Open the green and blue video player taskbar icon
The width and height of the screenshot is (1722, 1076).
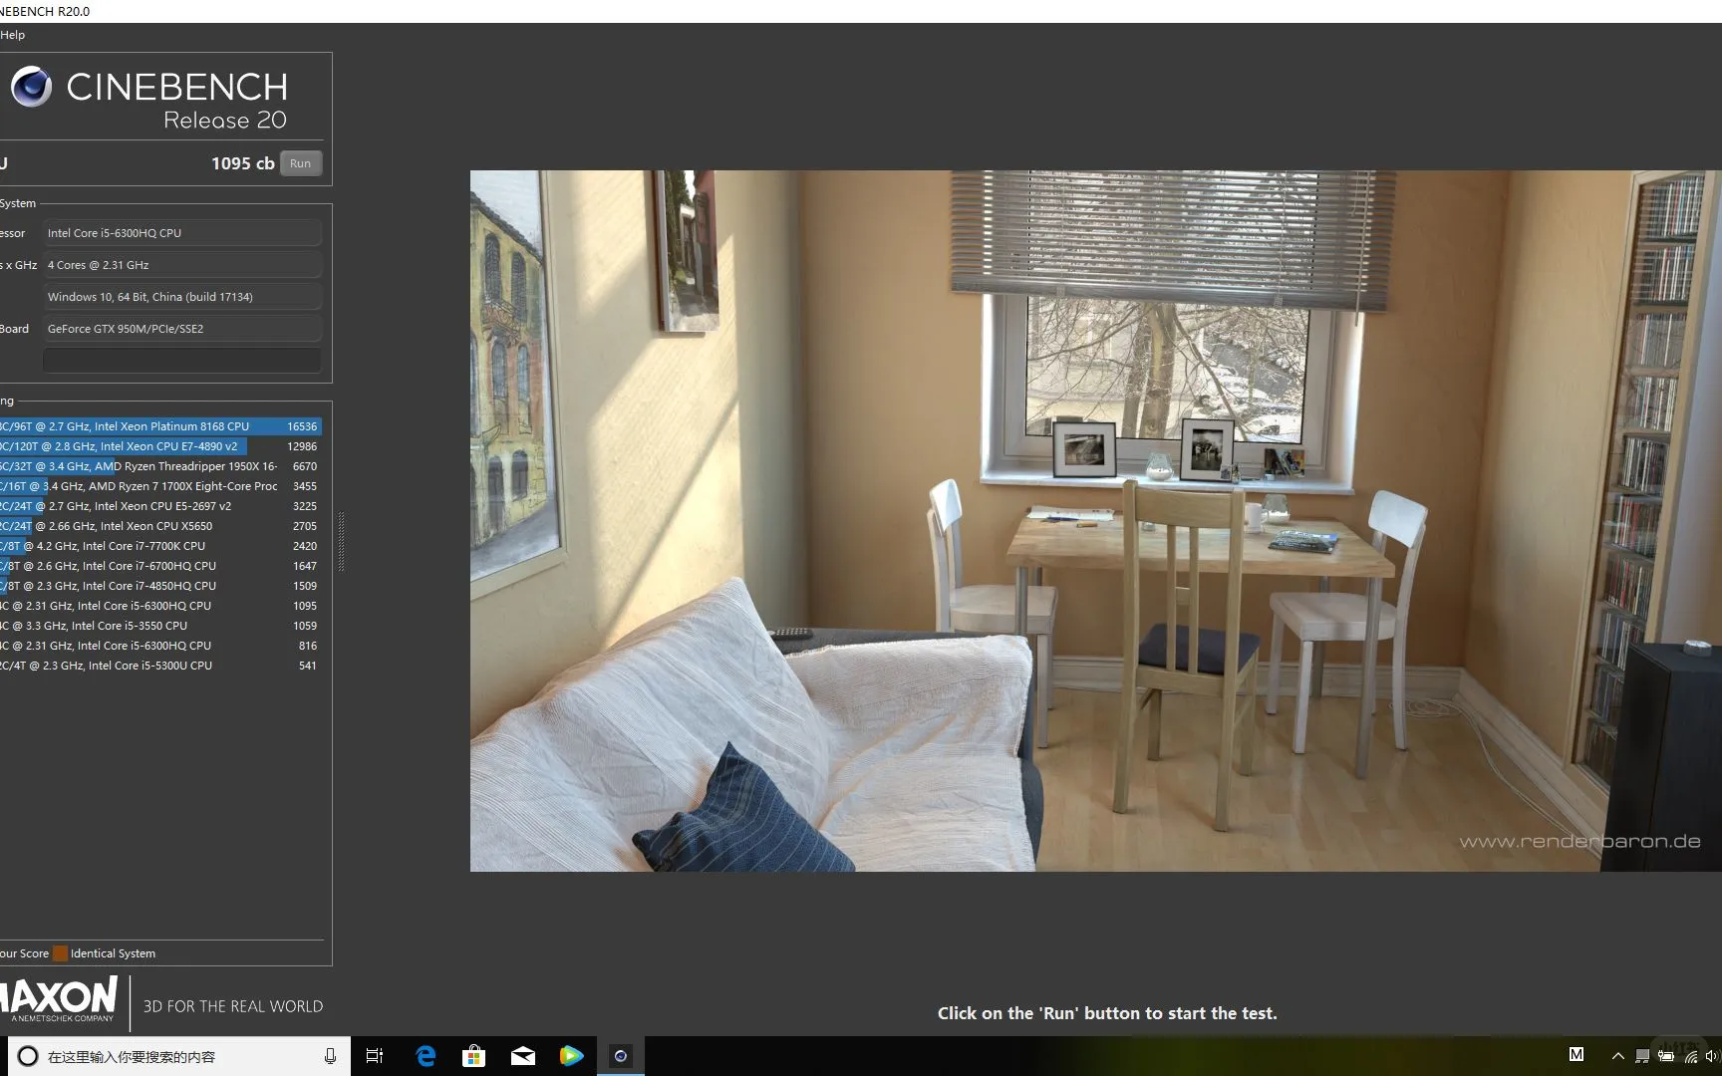(571, 1056)
